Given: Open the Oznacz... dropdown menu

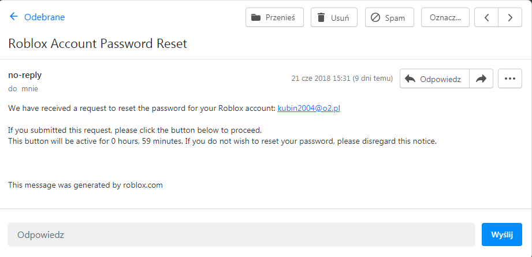Looking at the screenshot, I should point(445,17).
